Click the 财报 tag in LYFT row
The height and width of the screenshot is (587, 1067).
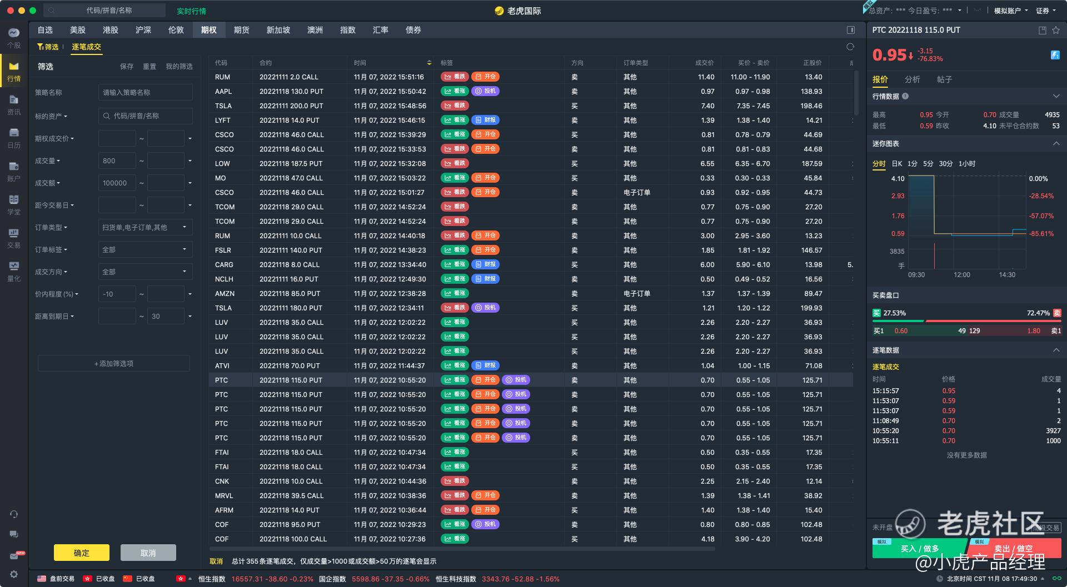click(x=485, y=120)
